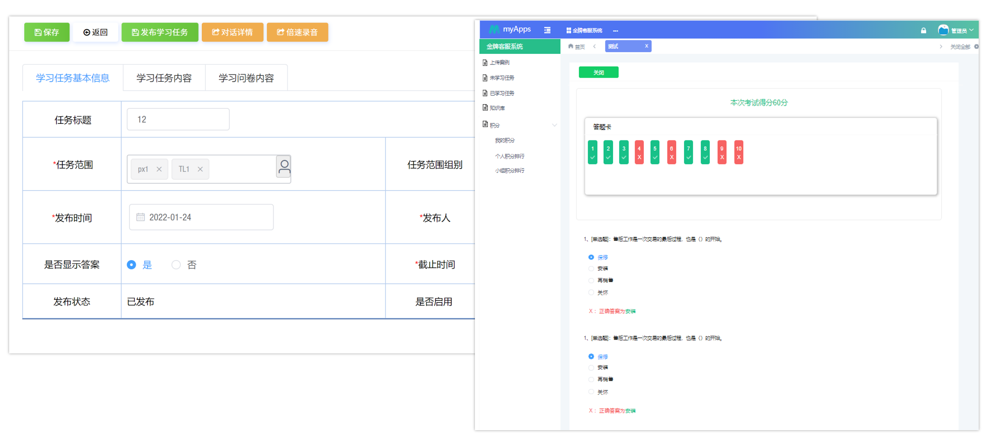The image size is (997, 448).
Task: Click the admin avatar icon
Action: 943,30
